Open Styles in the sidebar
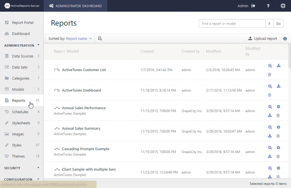 (22, 145)
